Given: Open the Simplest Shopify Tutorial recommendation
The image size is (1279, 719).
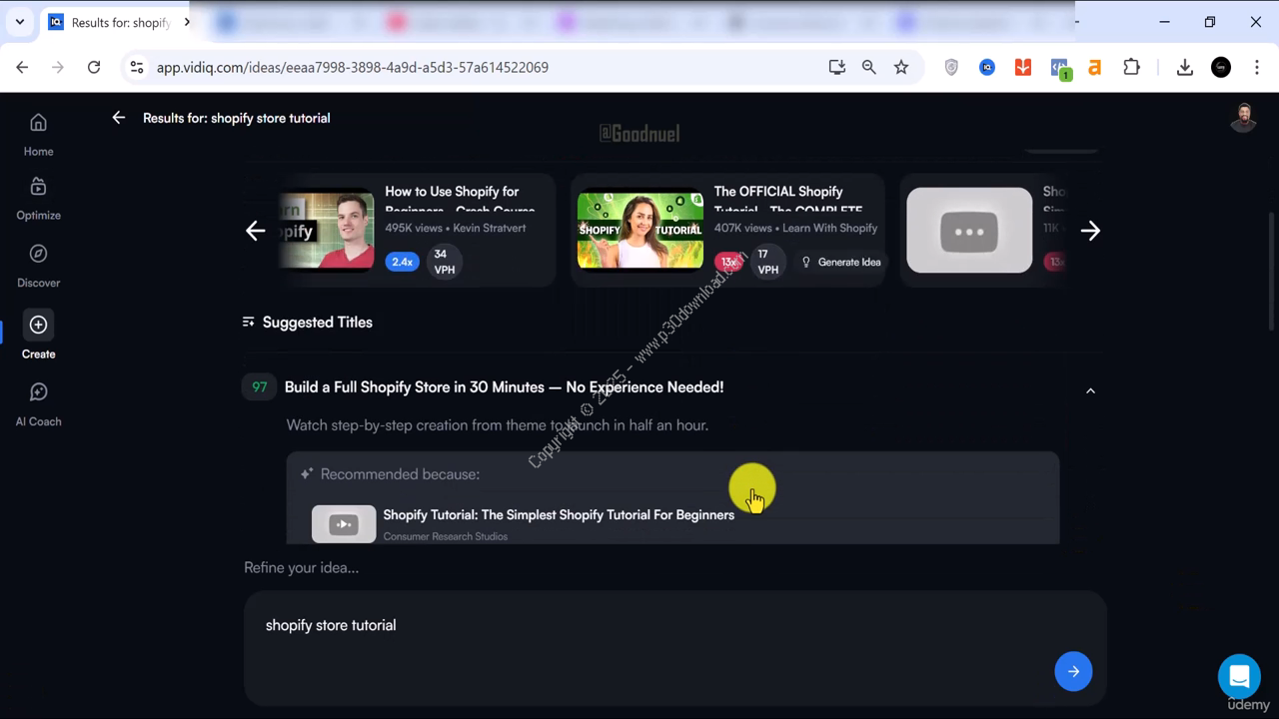Looking at the screenshot, I should click(x=558, y=515).
